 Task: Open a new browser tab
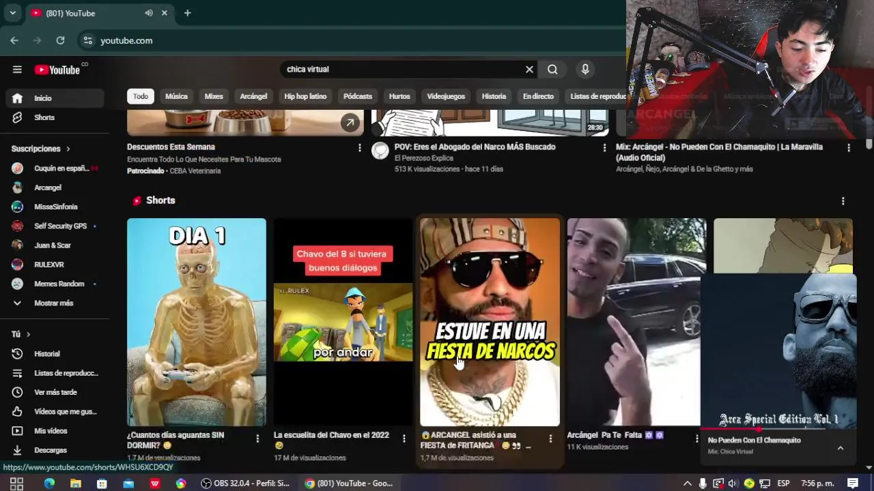[x=187, y=13]
